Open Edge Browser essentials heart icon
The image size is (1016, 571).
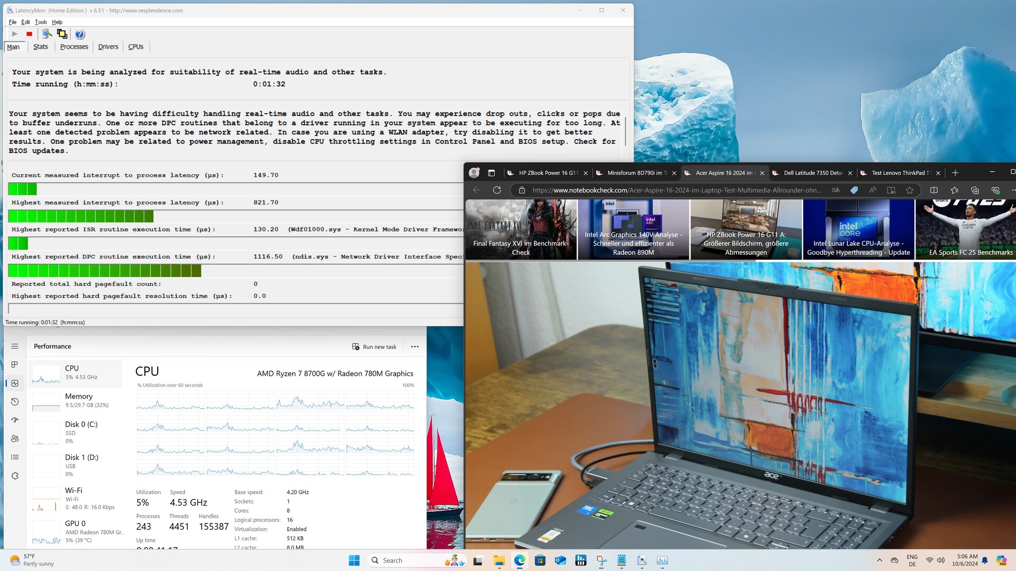[995, 190]
